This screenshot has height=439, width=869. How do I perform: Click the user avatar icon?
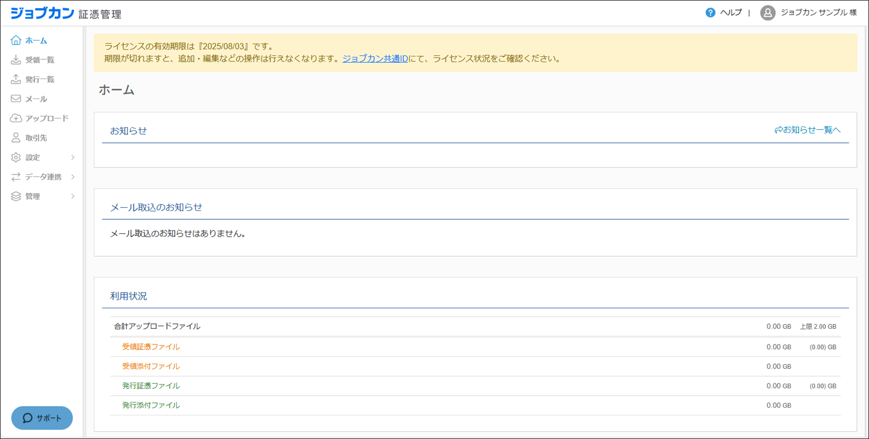(x=767, y=13)
